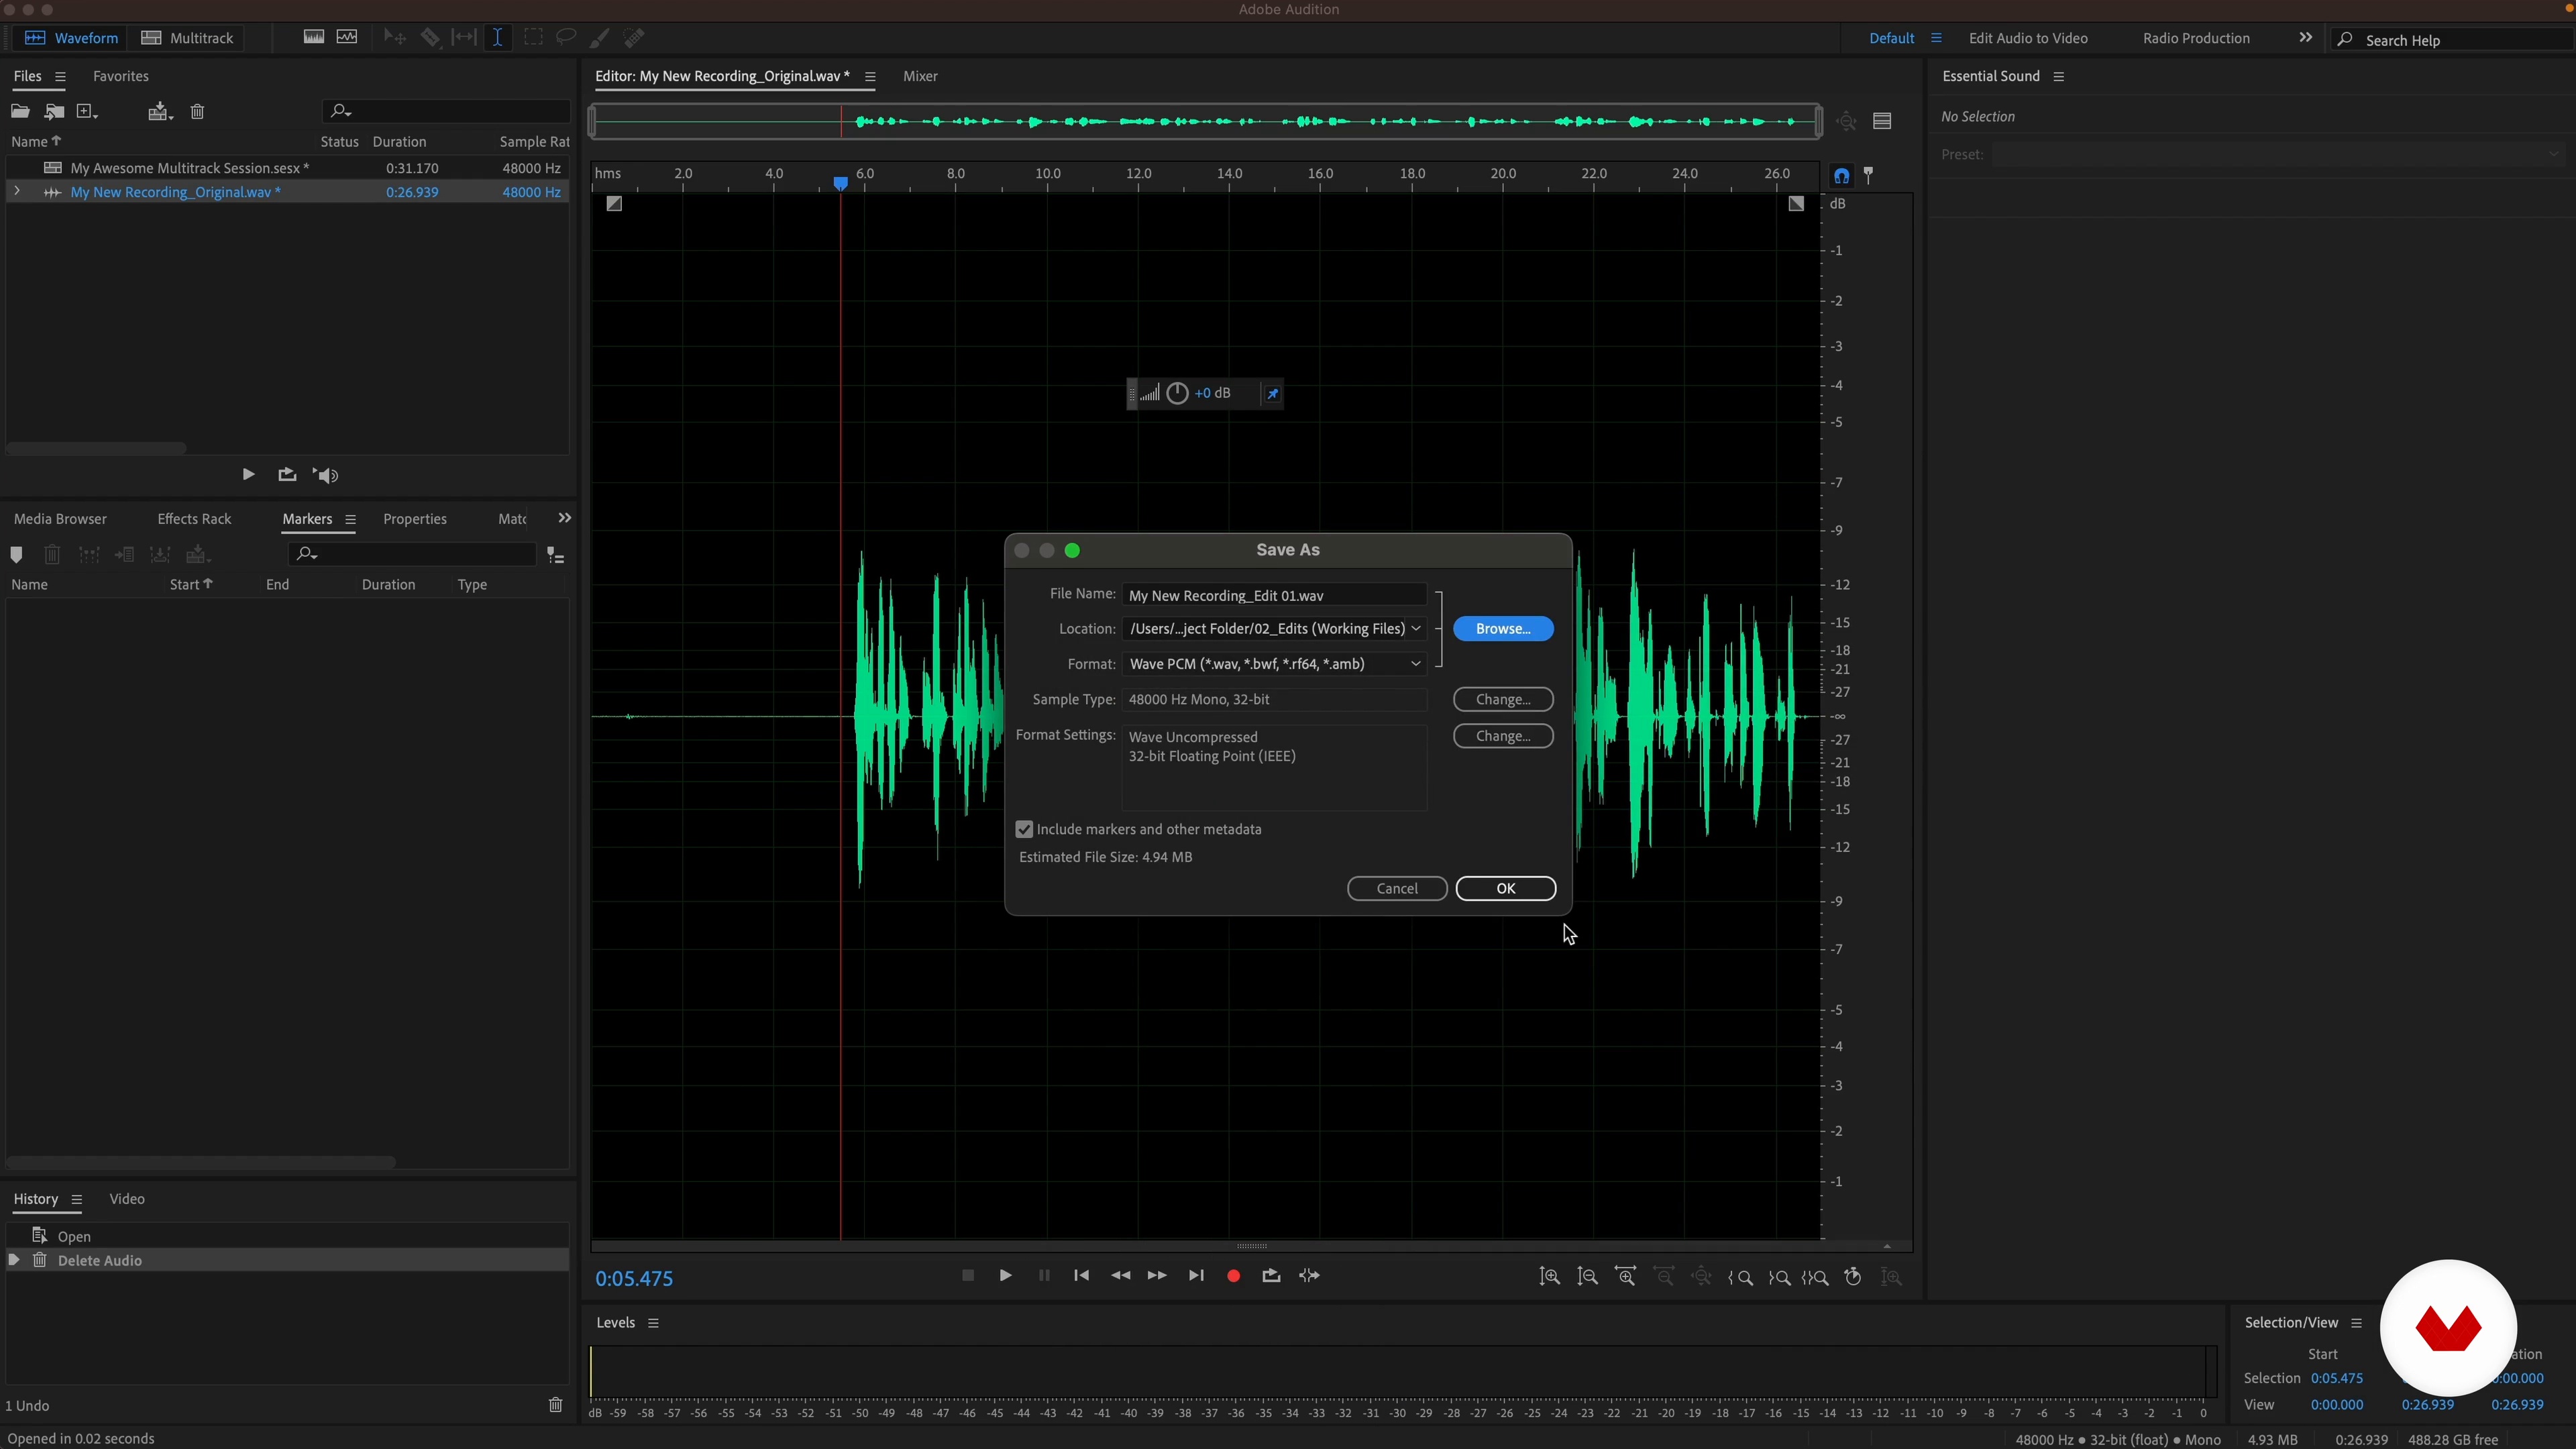The image size is (2576, 1449).
Task: Confirm Save As with OK
Action: pos(1506,888)
